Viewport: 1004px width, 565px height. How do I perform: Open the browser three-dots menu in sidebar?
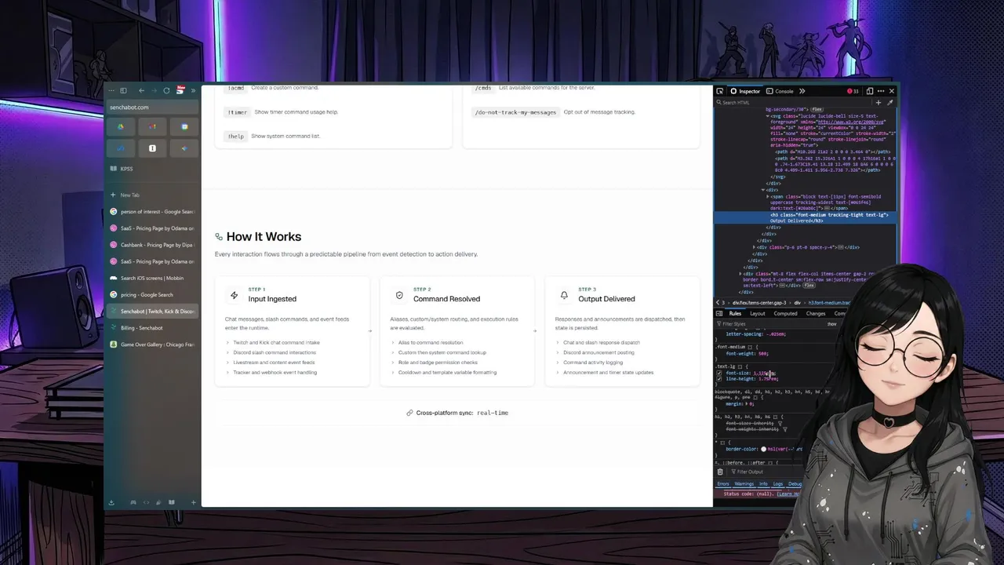pyautogui.click(x=111, y=91)
